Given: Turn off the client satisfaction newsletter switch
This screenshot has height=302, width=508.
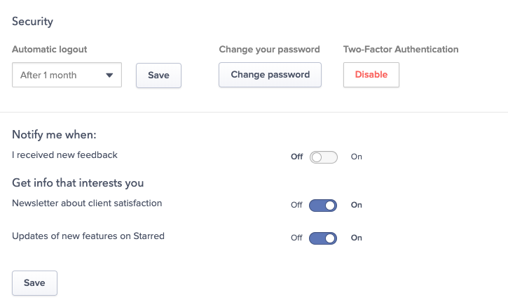Looking at the screenshot, I should (x=324, y=206).
